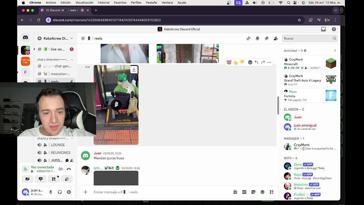Open the chat-gen... channel
364x205 pixels.
(x=56, y=66)
